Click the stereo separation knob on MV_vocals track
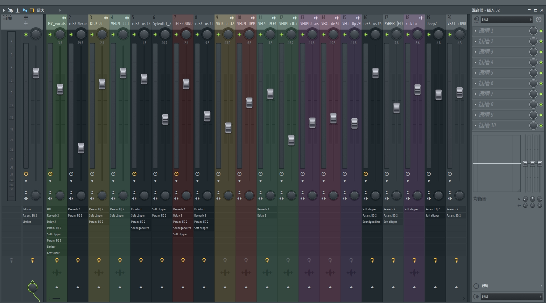The width and height of the screenshot is (546, 303). (60, 196)
